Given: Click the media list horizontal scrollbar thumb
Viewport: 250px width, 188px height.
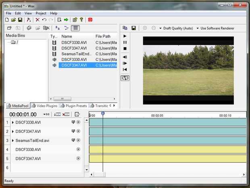Looking at the screenshot, I should pyautogui.click(x=62, y=99).
